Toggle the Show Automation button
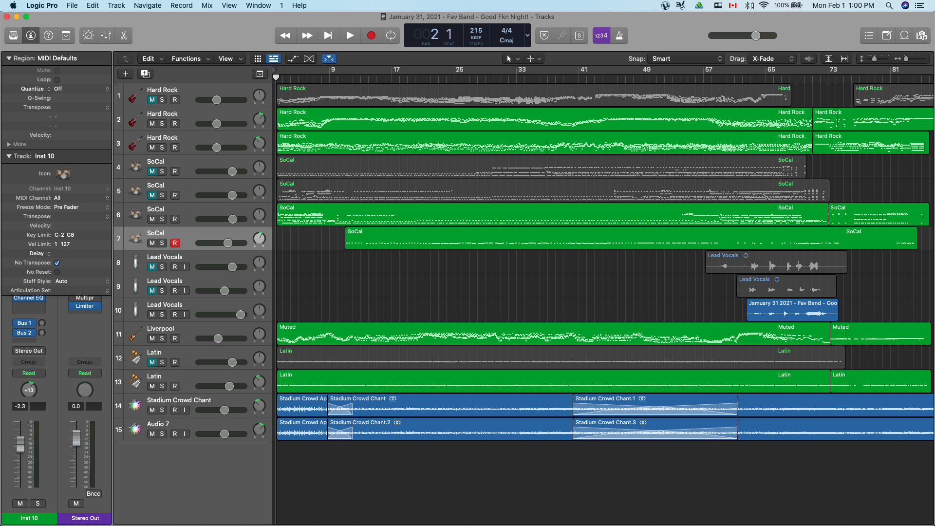Image resolution: width=935 pixels, height=526 pixels. click(x=293, y=58)
